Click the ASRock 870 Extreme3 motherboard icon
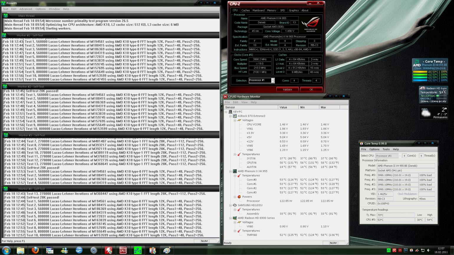This screenshot has height=255, width=454. (235, 116)
